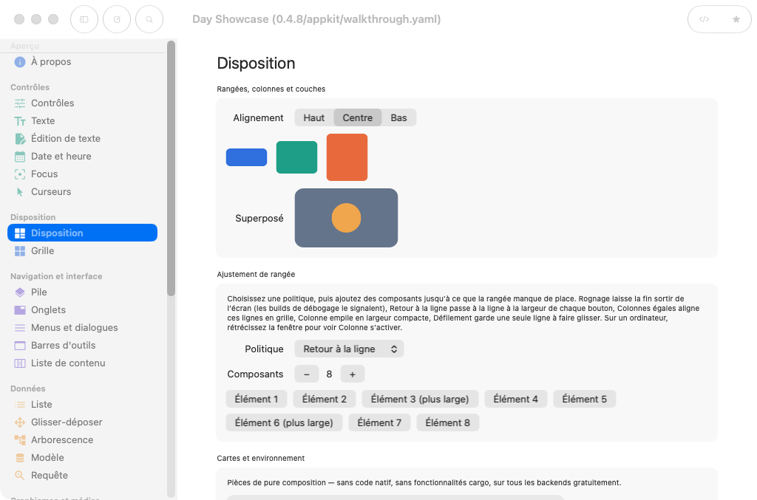This screenshot has width=757, height=500.
Task: Toggle the sidebar with the toolbar button
Action: click(x=84, y=19)
